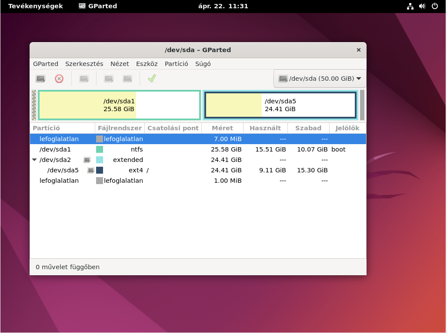Select the /dev/sda5 partition row
Image resolution: width=447 pixels, height=333 pixels.
198,170
